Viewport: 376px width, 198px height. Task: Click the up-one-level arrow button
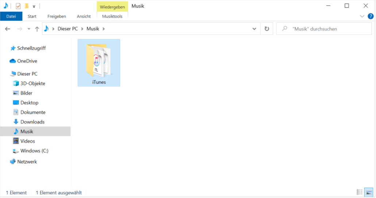coord(37,29)
